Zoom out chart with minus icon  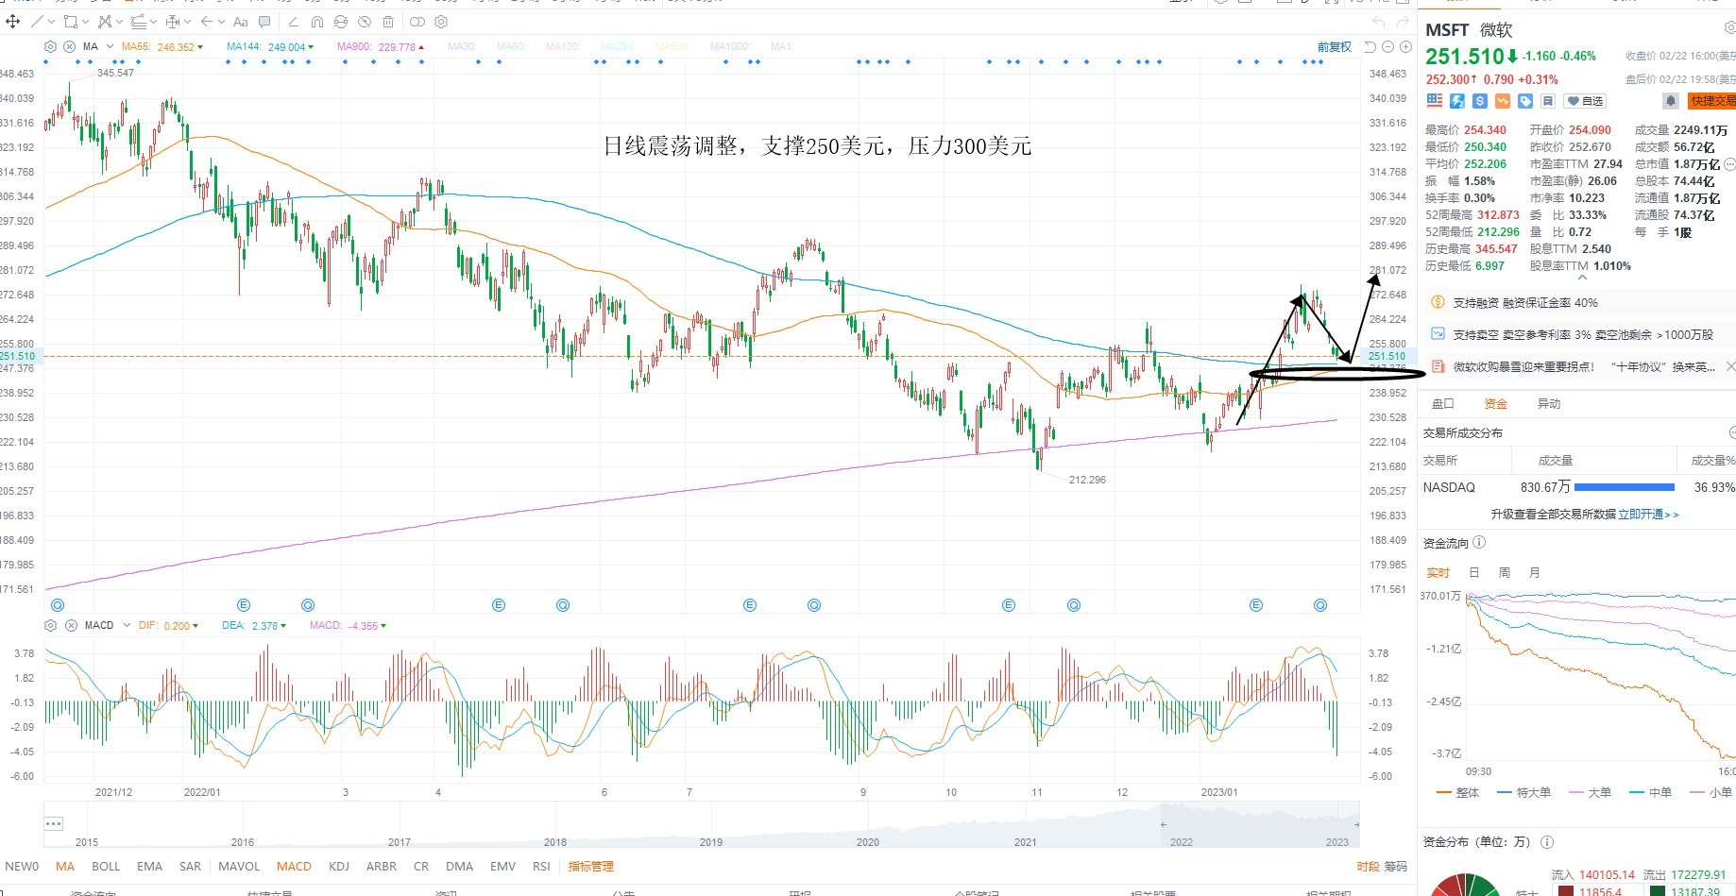(x=1387, y=46)
